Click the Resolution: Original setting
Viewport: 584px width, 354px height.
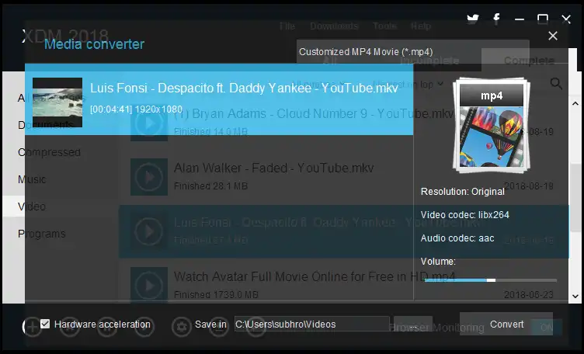tap(463, 191)
